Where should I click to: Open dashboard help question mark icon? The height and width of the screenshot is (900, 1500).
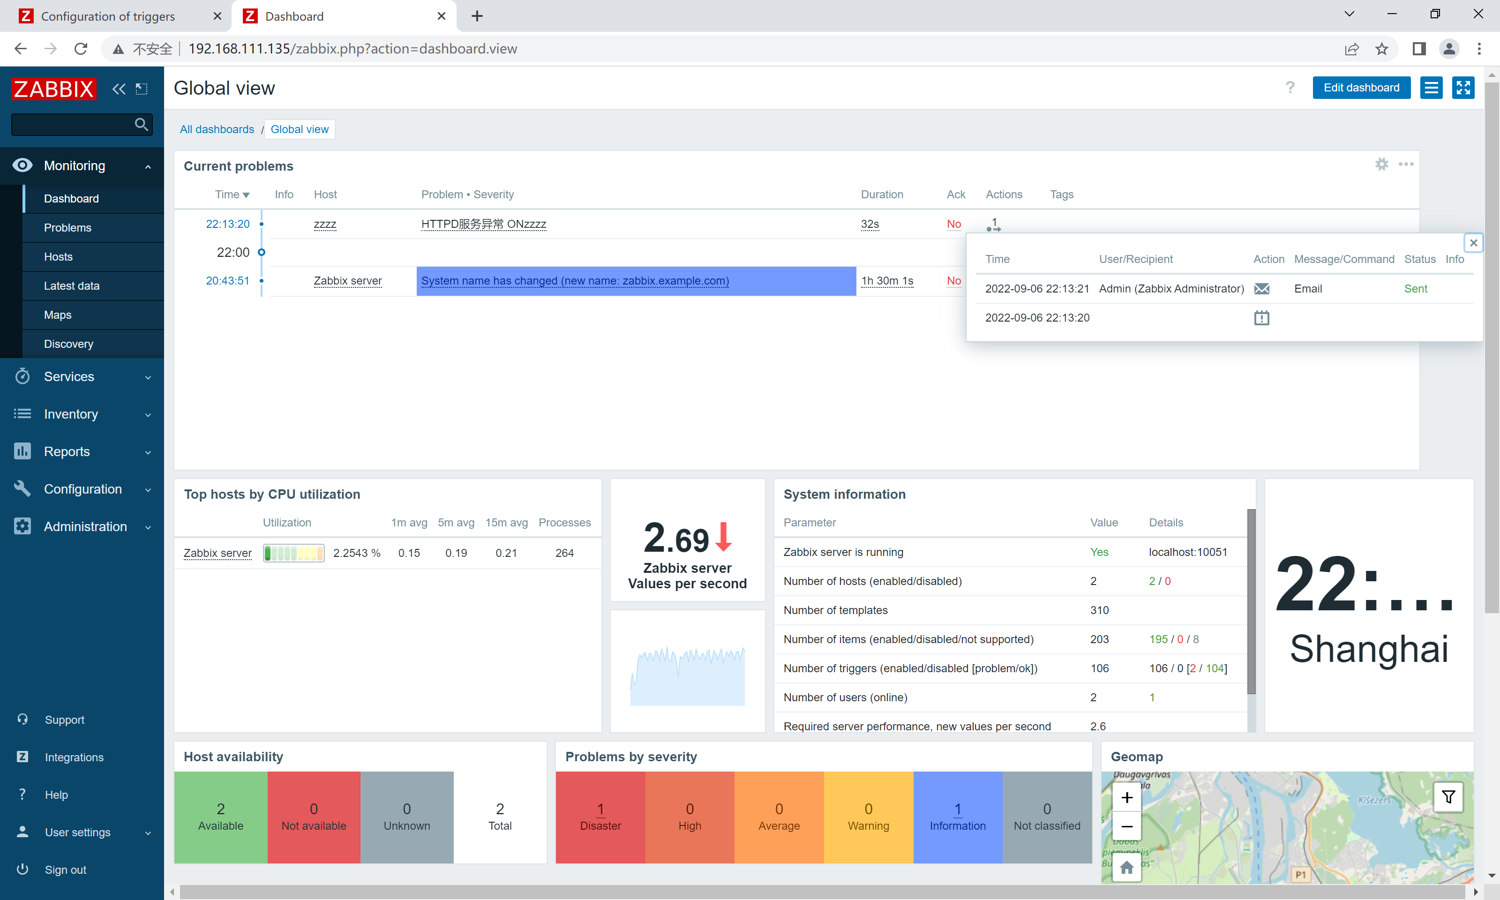coord(1290,88)
